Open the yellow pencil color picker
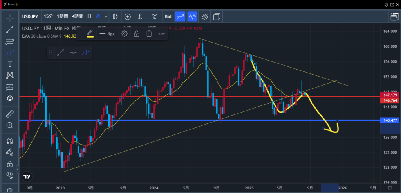 [x=90, y=34]
